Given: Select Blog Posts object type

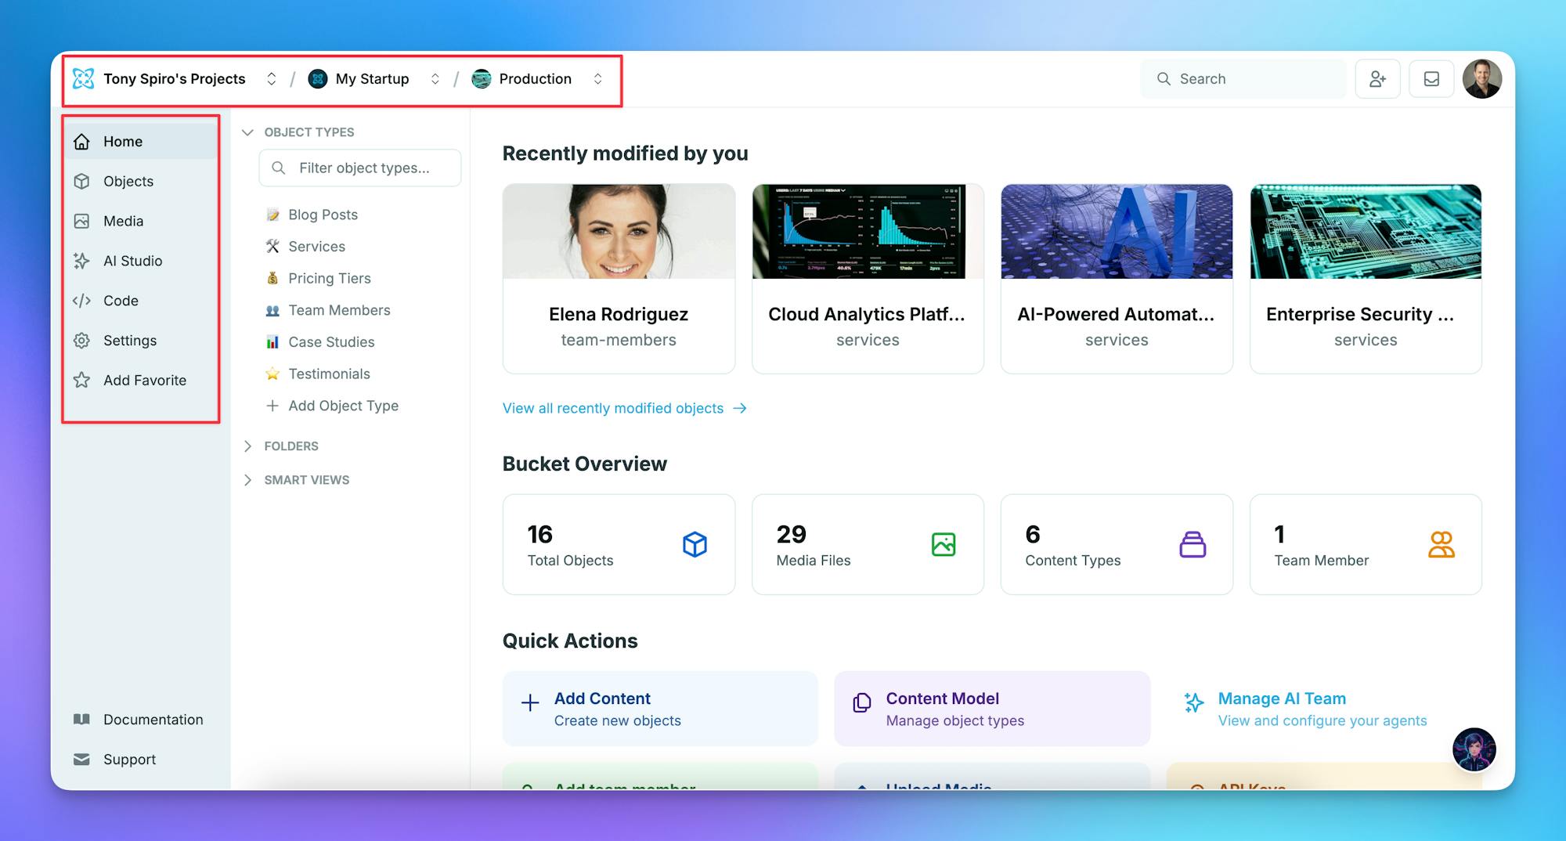Looking at the screenshot, I should point(323,215).
